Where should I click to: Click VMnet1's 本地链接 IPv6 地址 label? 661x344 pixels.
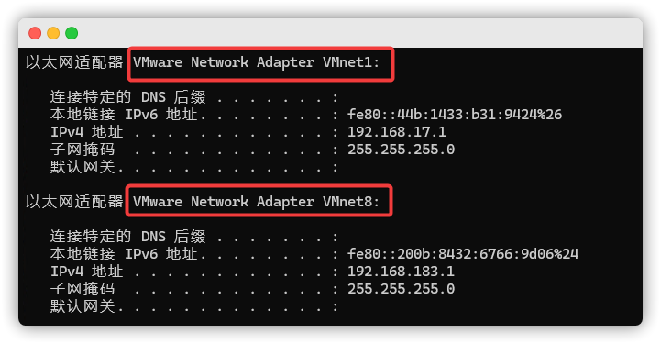124,115
